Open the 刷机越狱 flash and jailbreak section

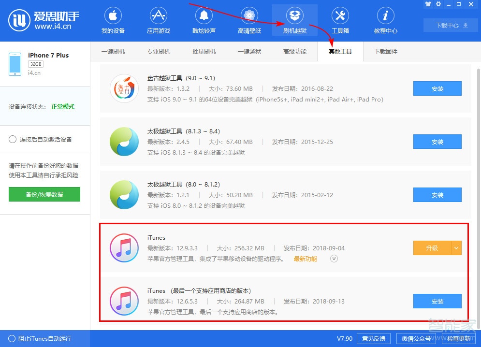click(294, 19)
